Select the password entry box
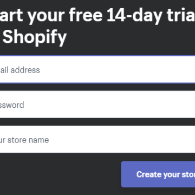This screenshot has width=195, height=195. point(97,105)
